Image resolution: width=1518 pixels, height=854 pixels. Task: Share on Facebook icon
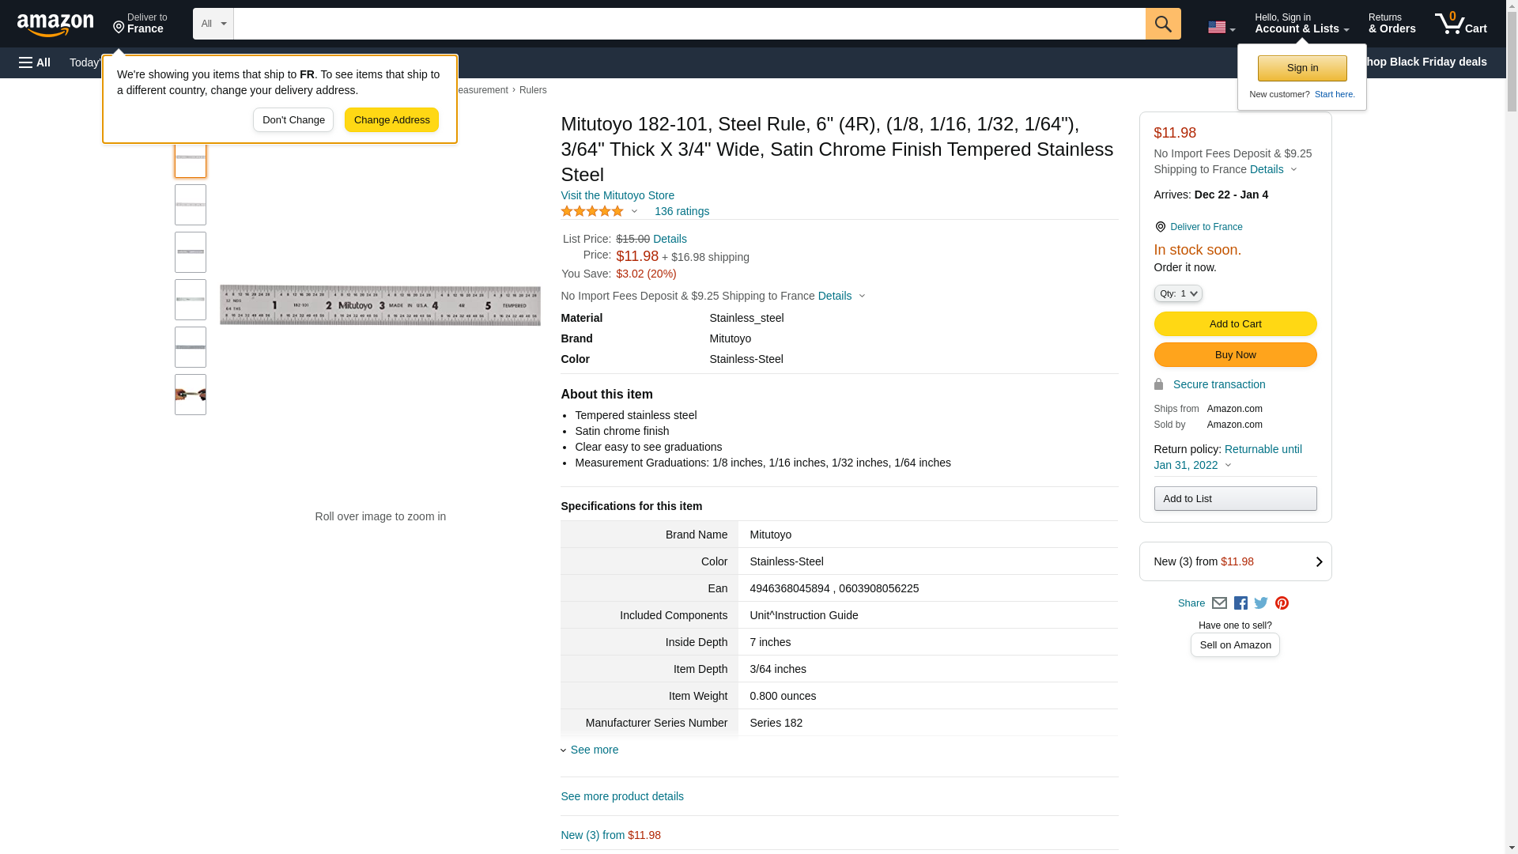[1240, 603]
